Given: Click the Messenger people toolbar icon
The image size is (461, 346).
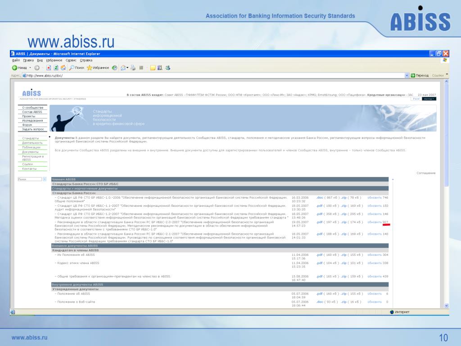Looking at the screenshot, I should [x=167, y=68].
